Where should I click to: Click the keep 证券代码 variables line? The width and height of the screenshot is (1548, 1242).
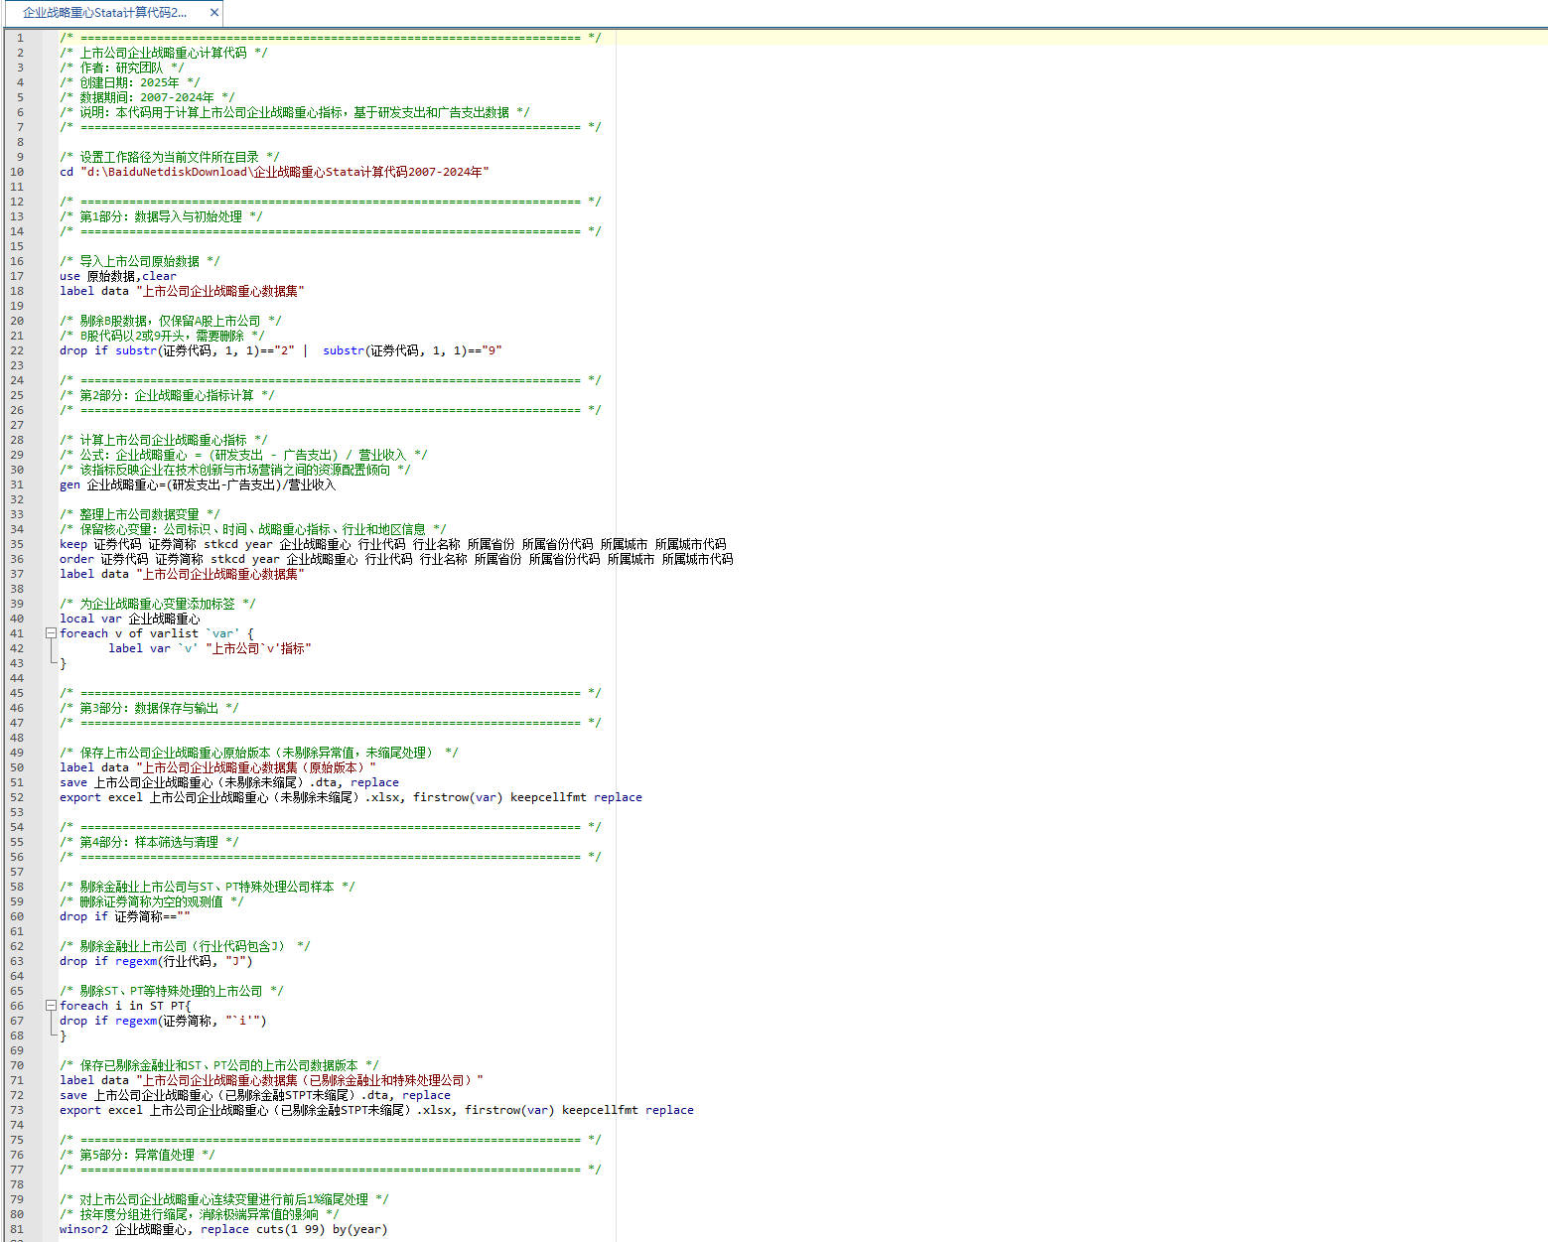[x=392, y=544]
